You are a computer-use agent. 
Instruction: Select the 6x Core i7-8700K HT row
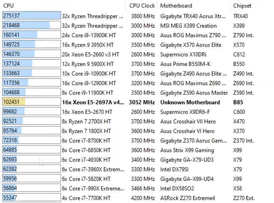pyautogui.click(x=86, y=141)
